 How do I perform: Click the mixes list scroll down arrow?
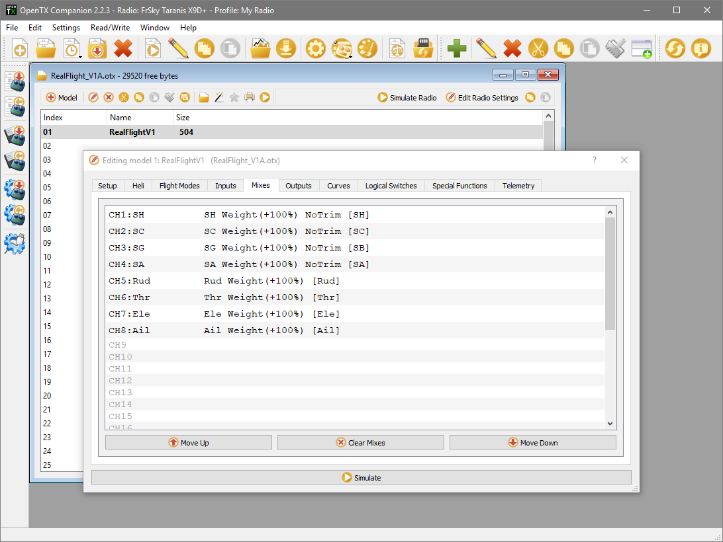coord(610,424)
